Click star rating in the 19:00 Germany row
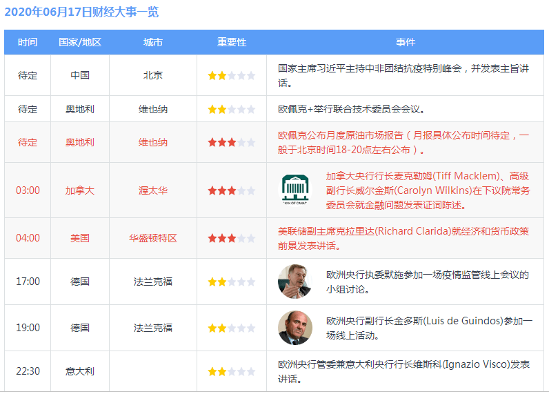The height and width of the screenshot is (394, 549). [x=231, y=328]
